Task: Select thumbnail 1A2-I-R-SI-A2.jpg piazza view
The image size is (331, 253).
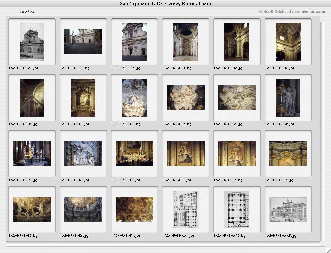Action: [83, 41]
